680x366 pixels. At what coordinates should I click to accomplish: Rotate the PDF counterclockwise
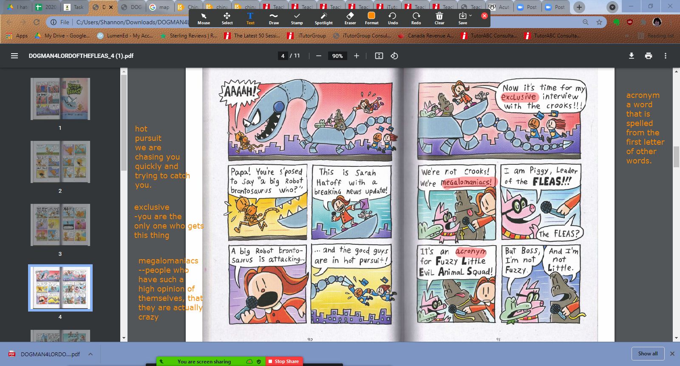tap(394, 56)
